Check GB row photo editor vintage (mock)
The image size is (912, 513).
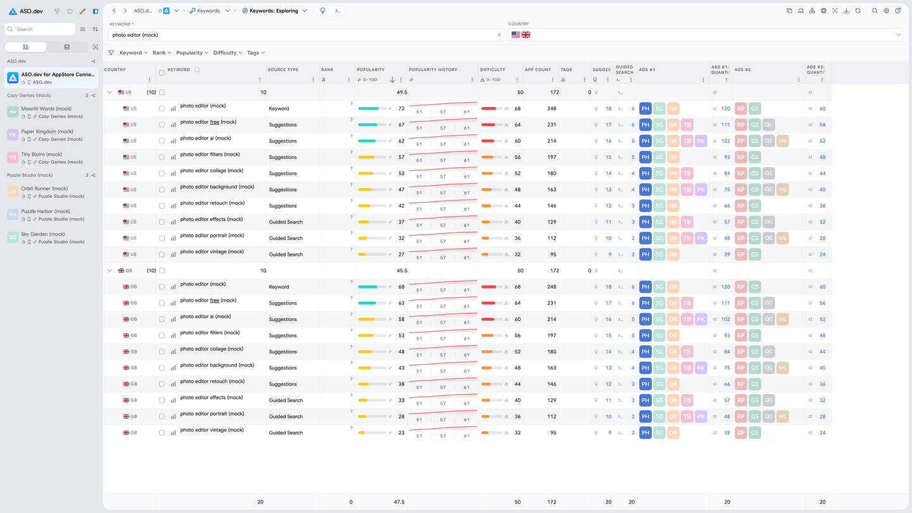pyautogui.click(x=161, y=433)
